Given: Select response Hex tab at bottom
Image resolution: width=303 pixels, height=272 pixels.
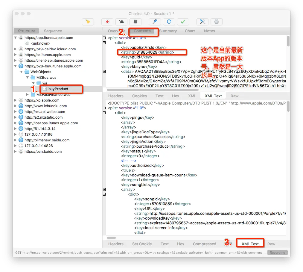Looking at the screenshot, I should pyautogui.click(x=180, y=244).
